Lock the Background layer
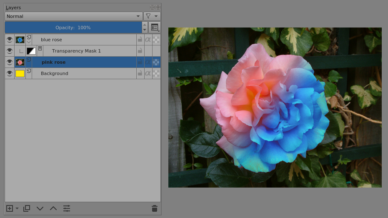Viewport: 388px width, 218px height. click(140, 73)
